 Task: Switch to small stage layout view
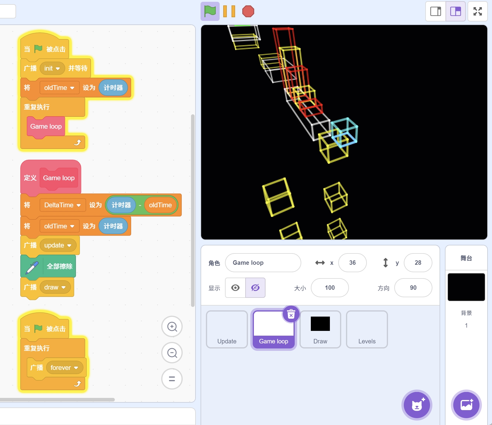435,11
